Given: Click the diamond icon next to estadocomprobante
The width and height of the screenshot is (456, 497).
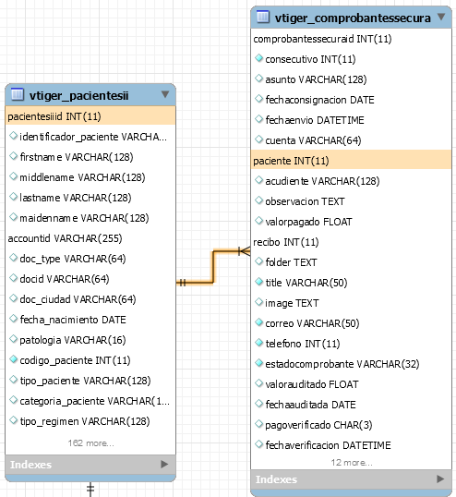Looking at the screenshot, I should pyautogui.click(x=259, y=363).
